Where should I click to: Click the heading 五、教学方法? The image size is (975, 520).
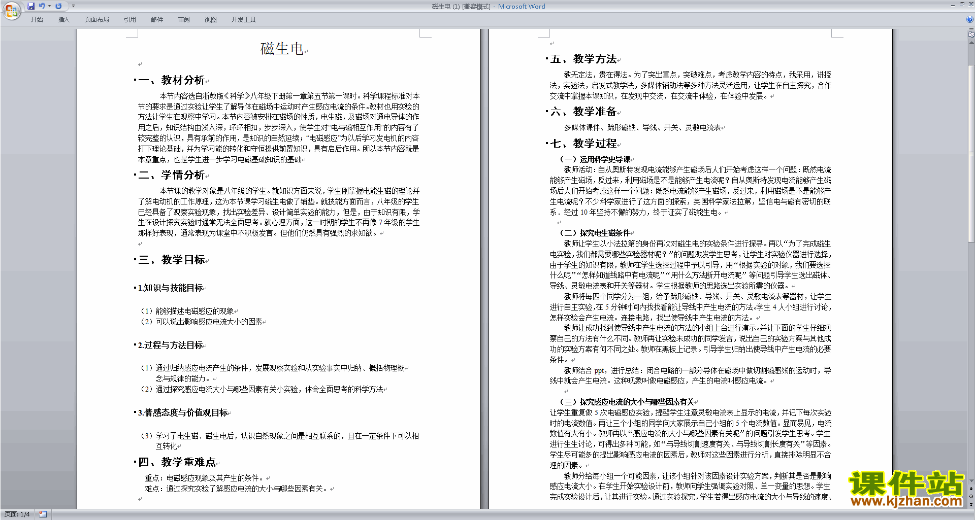(x=583, y=59)
